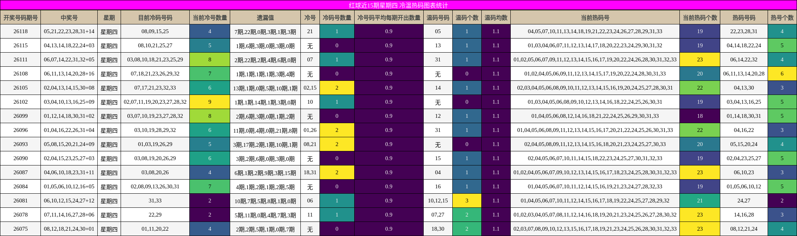Click the yellow cold count 9 cell

(210, 102)
